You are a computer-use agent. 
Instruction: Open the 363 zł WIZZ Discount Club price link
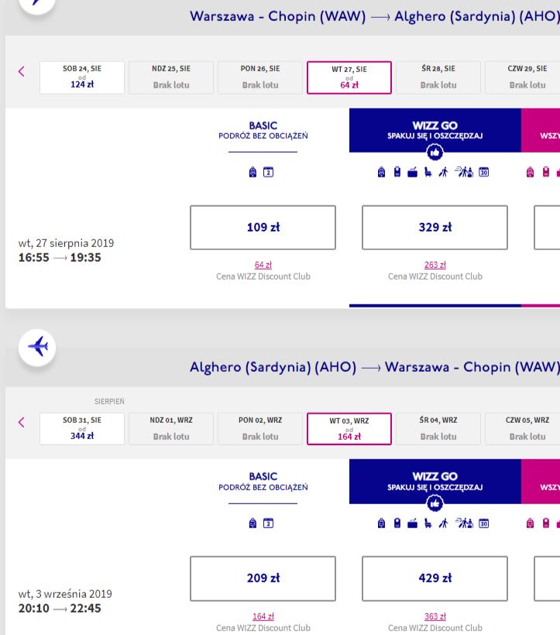[435, 616]
